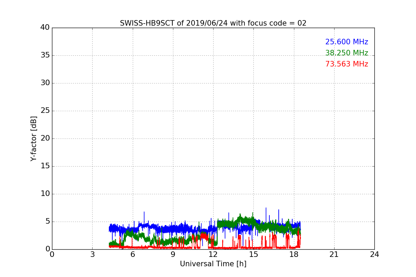
Task: Click the Universal Time [h] axis label
Action: point(213,264)
